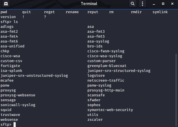Open the three-dot terminal menu

tap(142, 4)
